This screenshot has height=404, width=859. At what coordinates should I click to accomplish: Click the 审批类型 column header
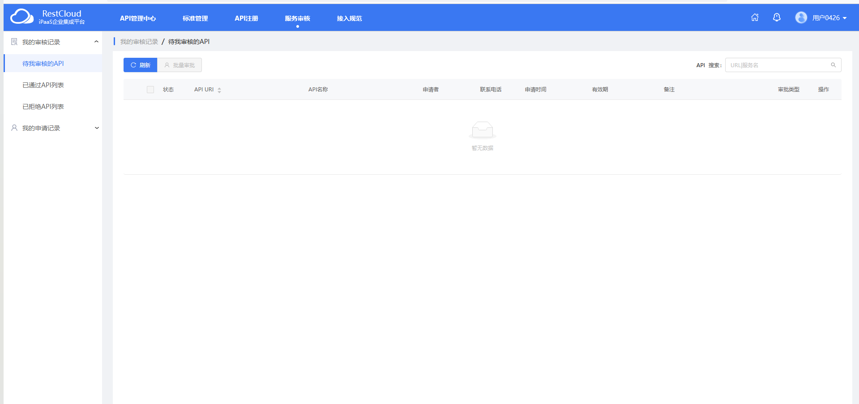pos(789,90)
